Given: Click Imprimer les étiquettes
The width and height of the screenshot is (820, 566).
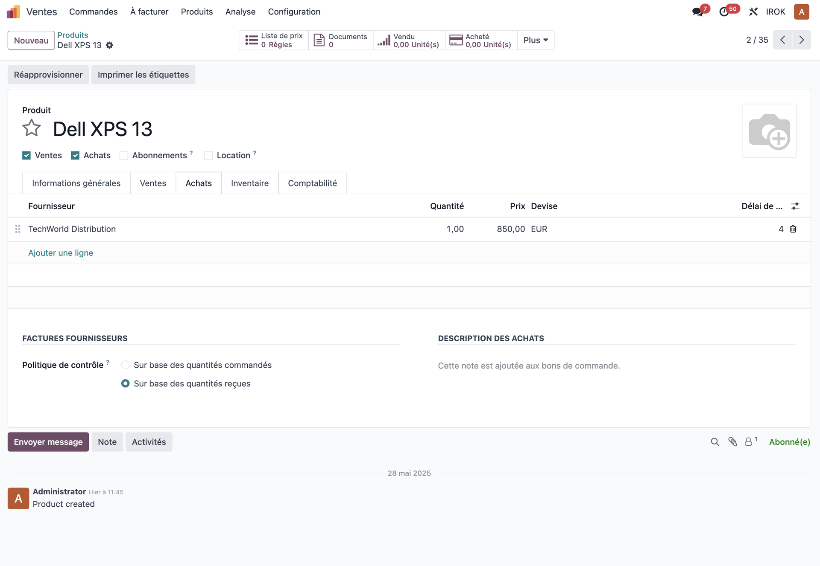Looking at the screenshot, I should point(143,75).
